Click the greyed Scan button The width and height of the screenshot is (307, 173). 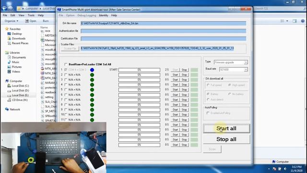(x=212, y=149)
